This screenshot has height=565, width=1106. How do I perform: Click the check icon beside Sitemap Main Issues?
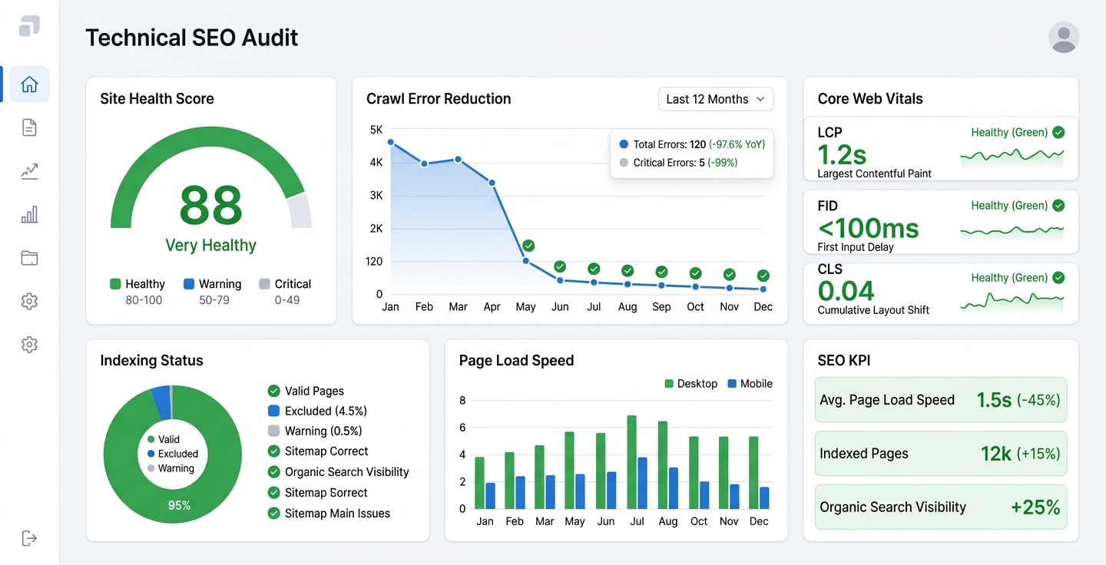coord(273,514)
